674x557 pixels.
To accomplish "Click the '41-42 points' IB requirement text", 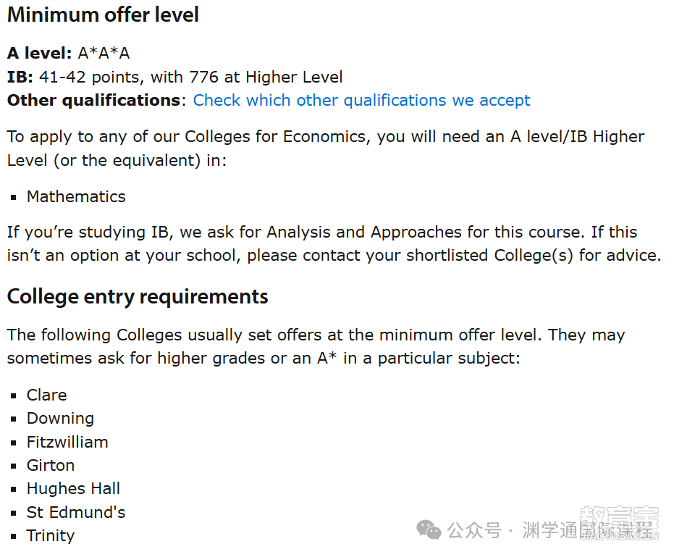I will [90, 77].
